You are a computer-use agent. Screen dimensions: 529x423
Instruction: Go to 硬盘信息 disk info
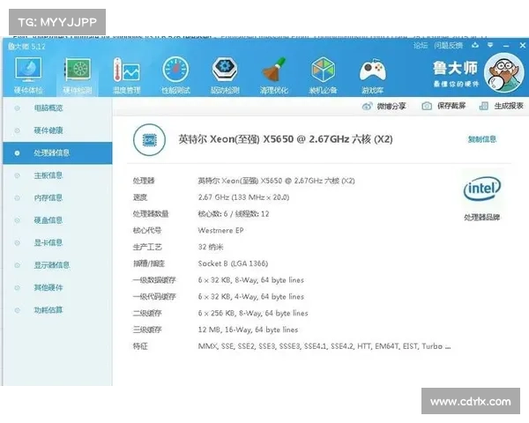click(x=48, y=219)
